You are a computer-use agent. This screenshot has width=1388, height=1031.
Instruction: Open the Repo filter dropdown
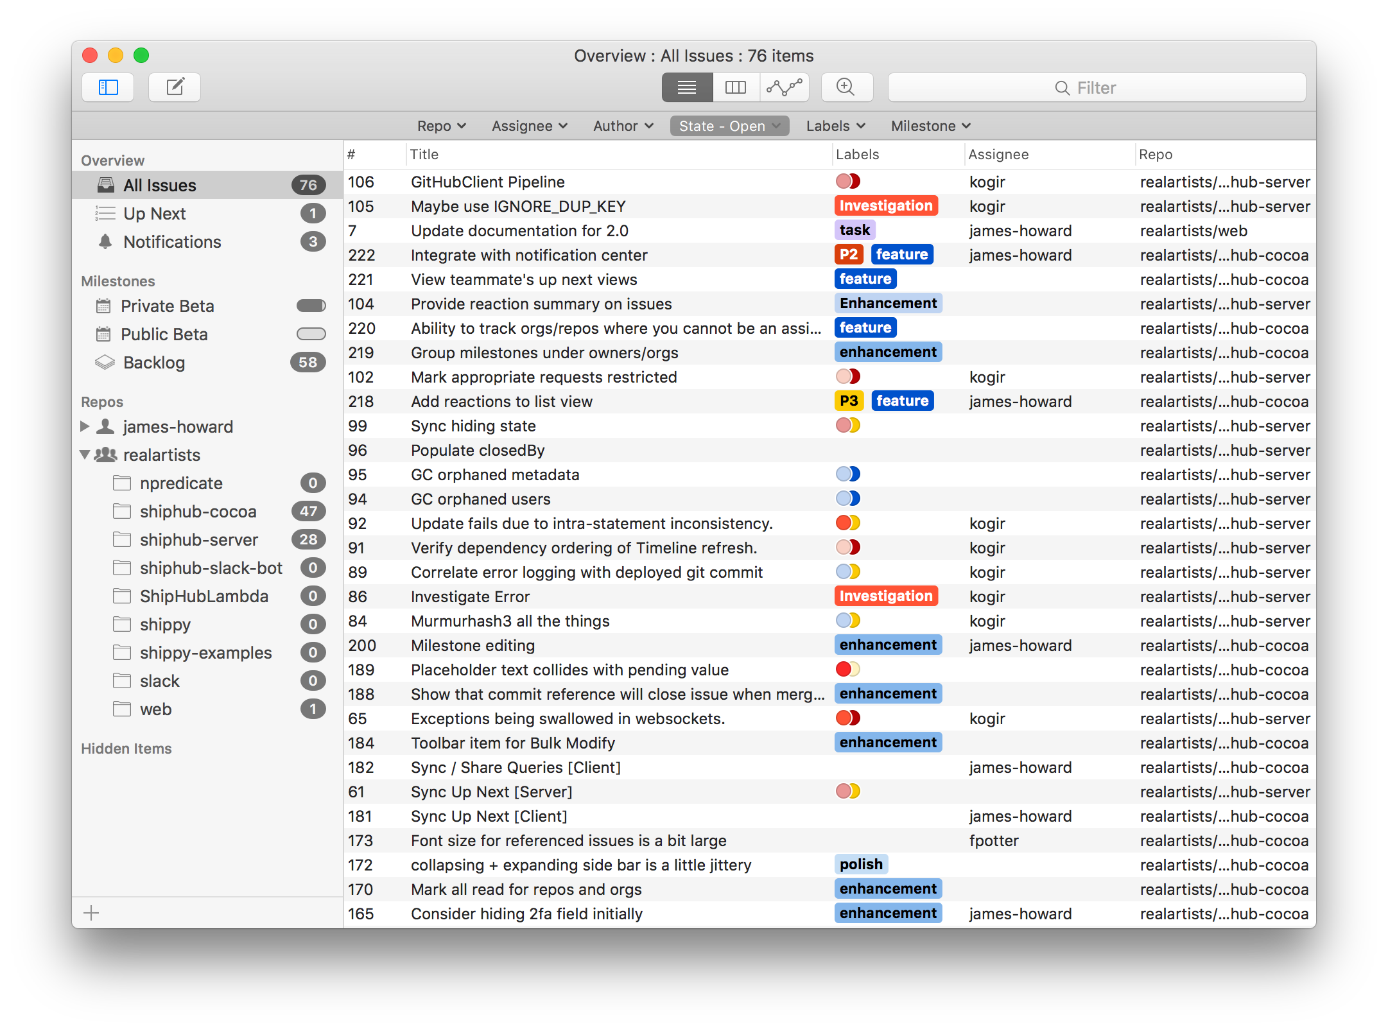[x=442, y=126]
